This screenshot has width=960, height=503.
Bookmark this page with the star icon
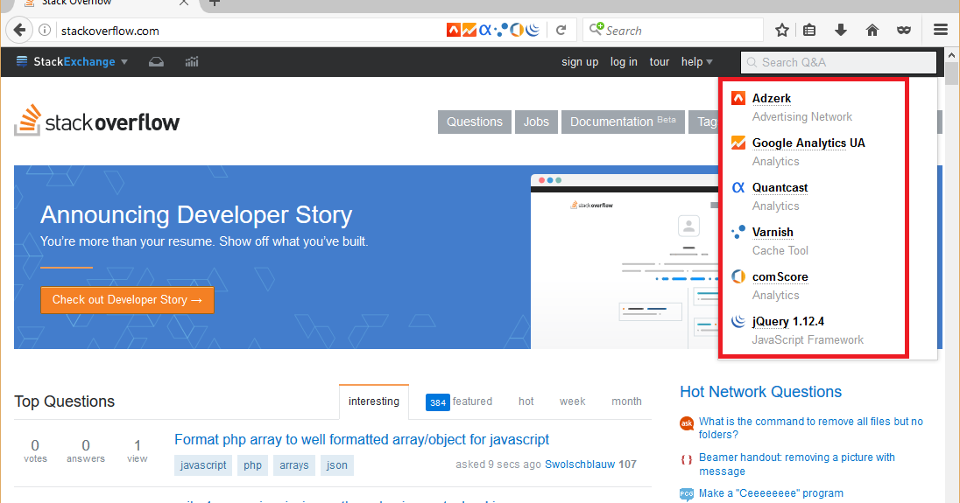pos(782,30)
